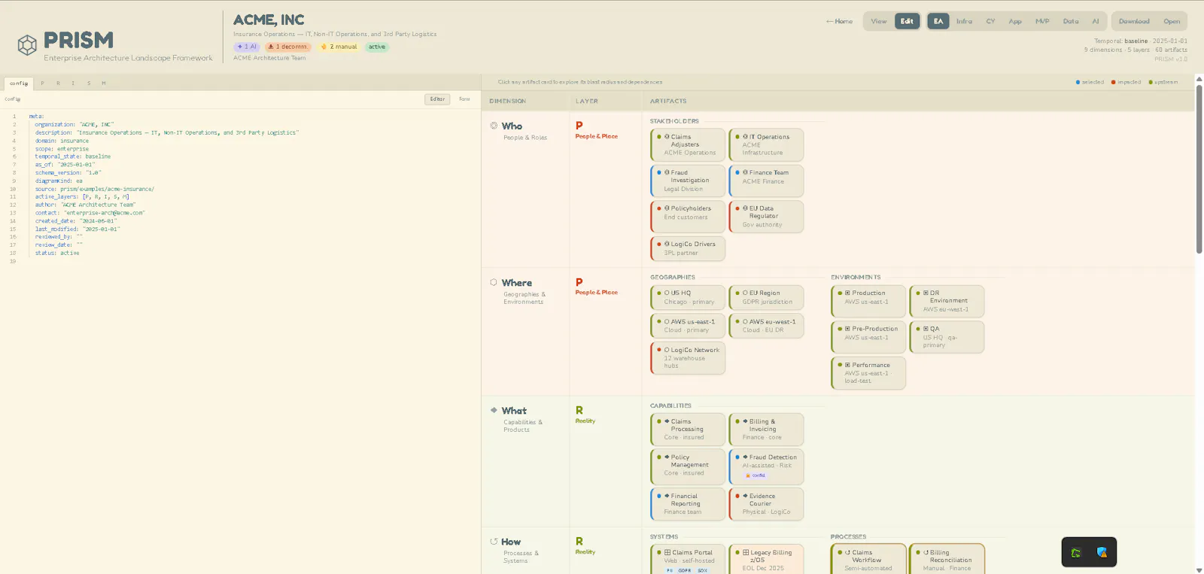The width and height of the screenshot is (1204, 574).
Task: Switch to Form view in config panel
Action: (x=464, y=99)
